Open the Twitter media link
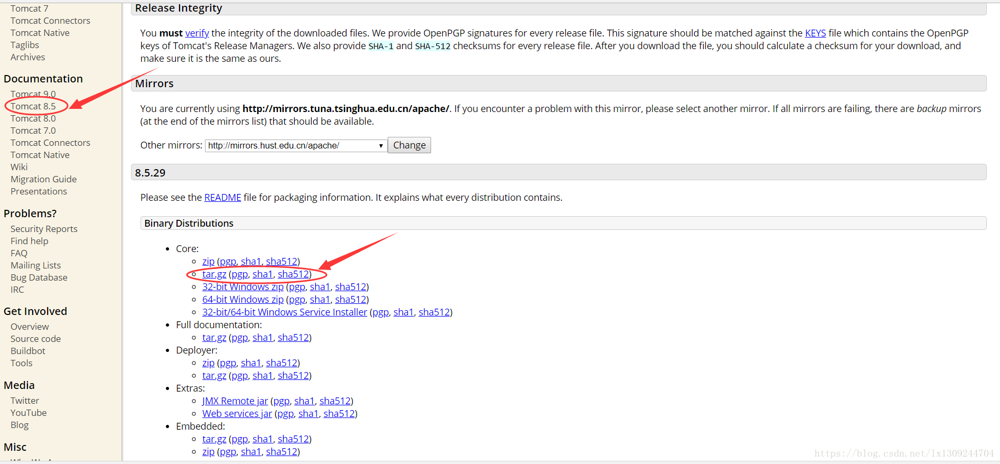 [24, 401]
